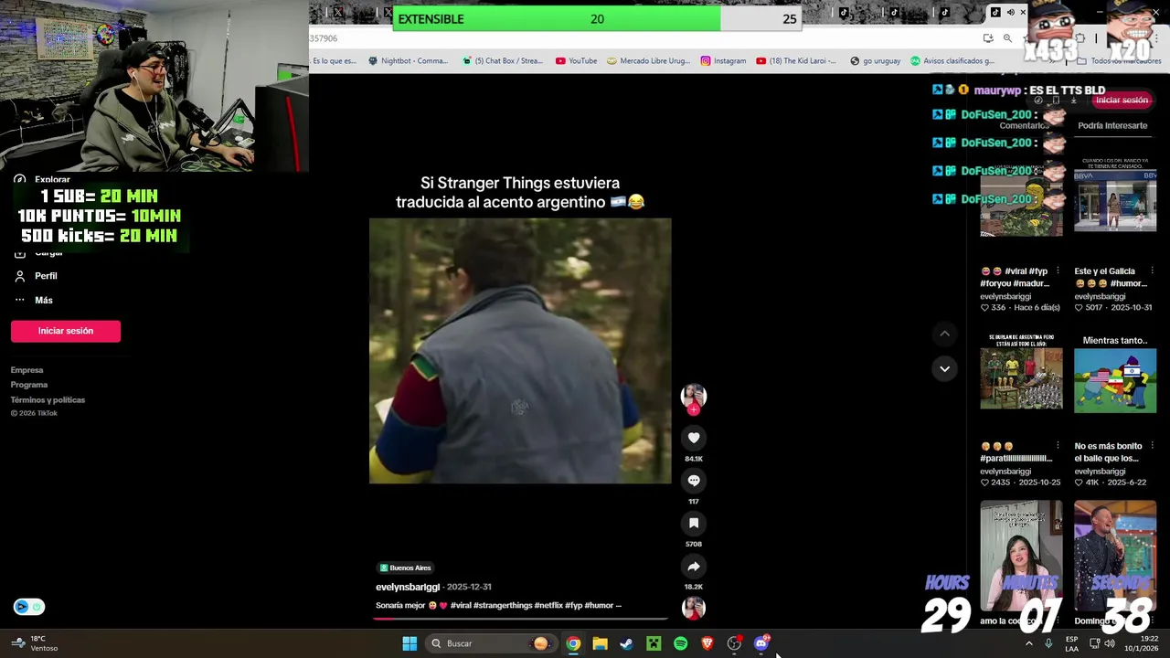Open Discord from the taskbar
The image size is (1170, 658).
[761, 643]
